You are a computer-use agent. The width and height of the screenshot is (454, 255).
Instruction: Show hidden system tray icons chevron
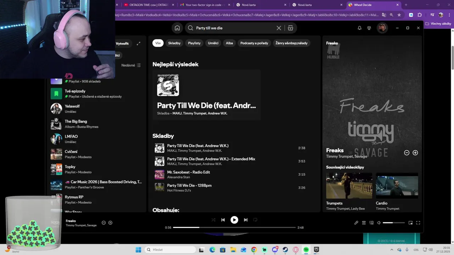pyautogui.click(x=392, y=250)
